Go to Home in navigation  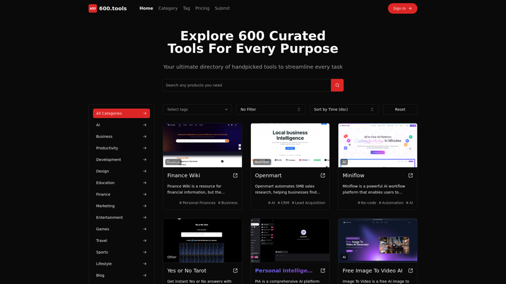pyautogui.click(x=146, y=8)
